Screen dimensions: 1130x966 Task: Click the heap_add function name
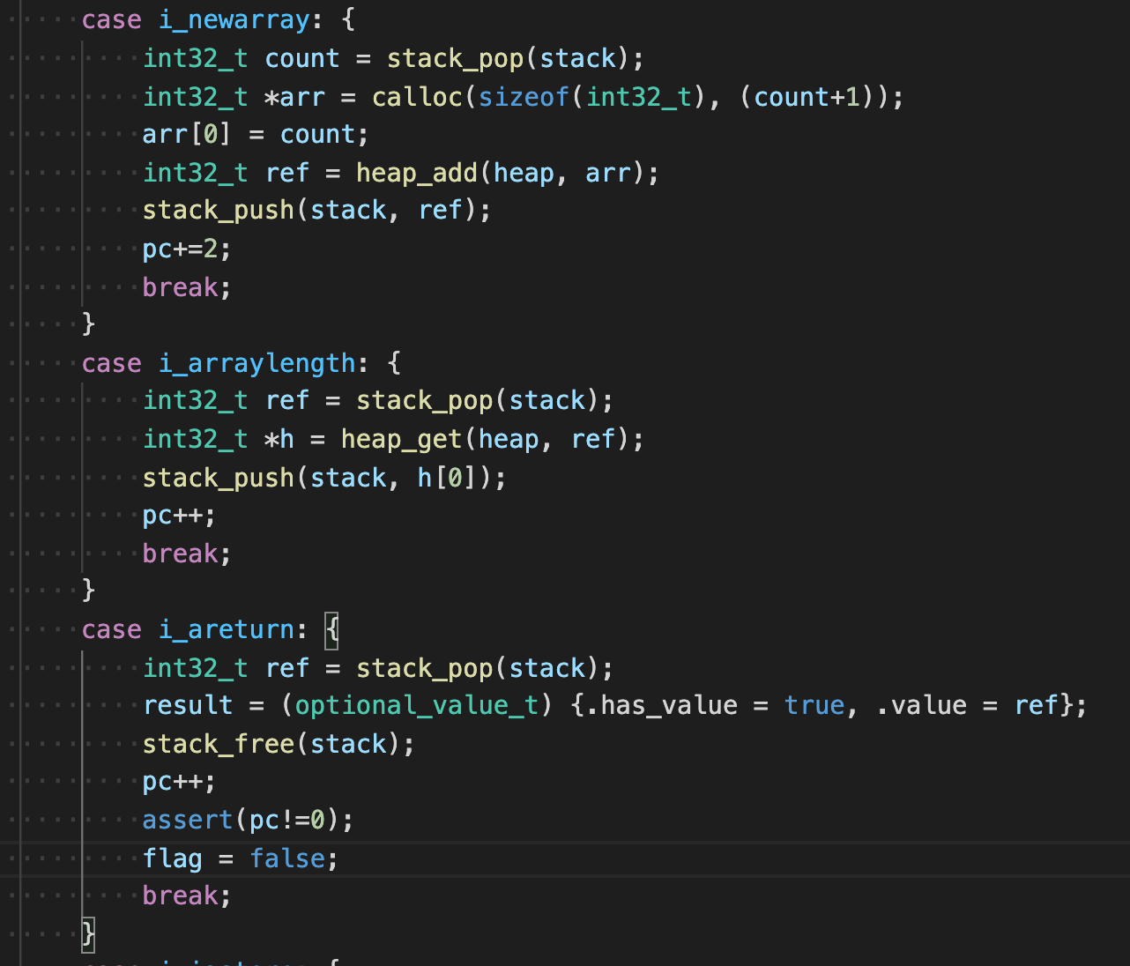click(417, 172)
